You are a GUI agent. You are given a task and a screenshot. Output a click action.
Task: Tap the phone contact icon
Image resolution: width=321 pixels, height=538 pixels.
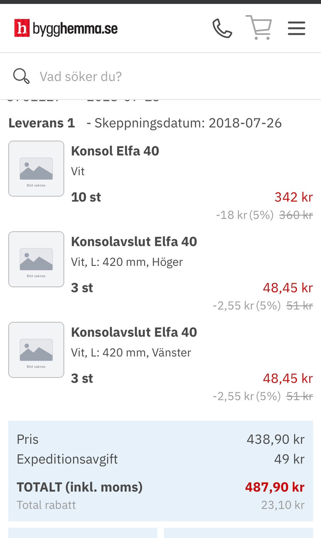(x=222, y=28)
